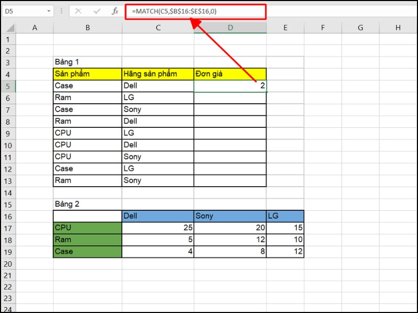
Task: Click inside the Name Box showing D5
Action: (x=24, y=11)
